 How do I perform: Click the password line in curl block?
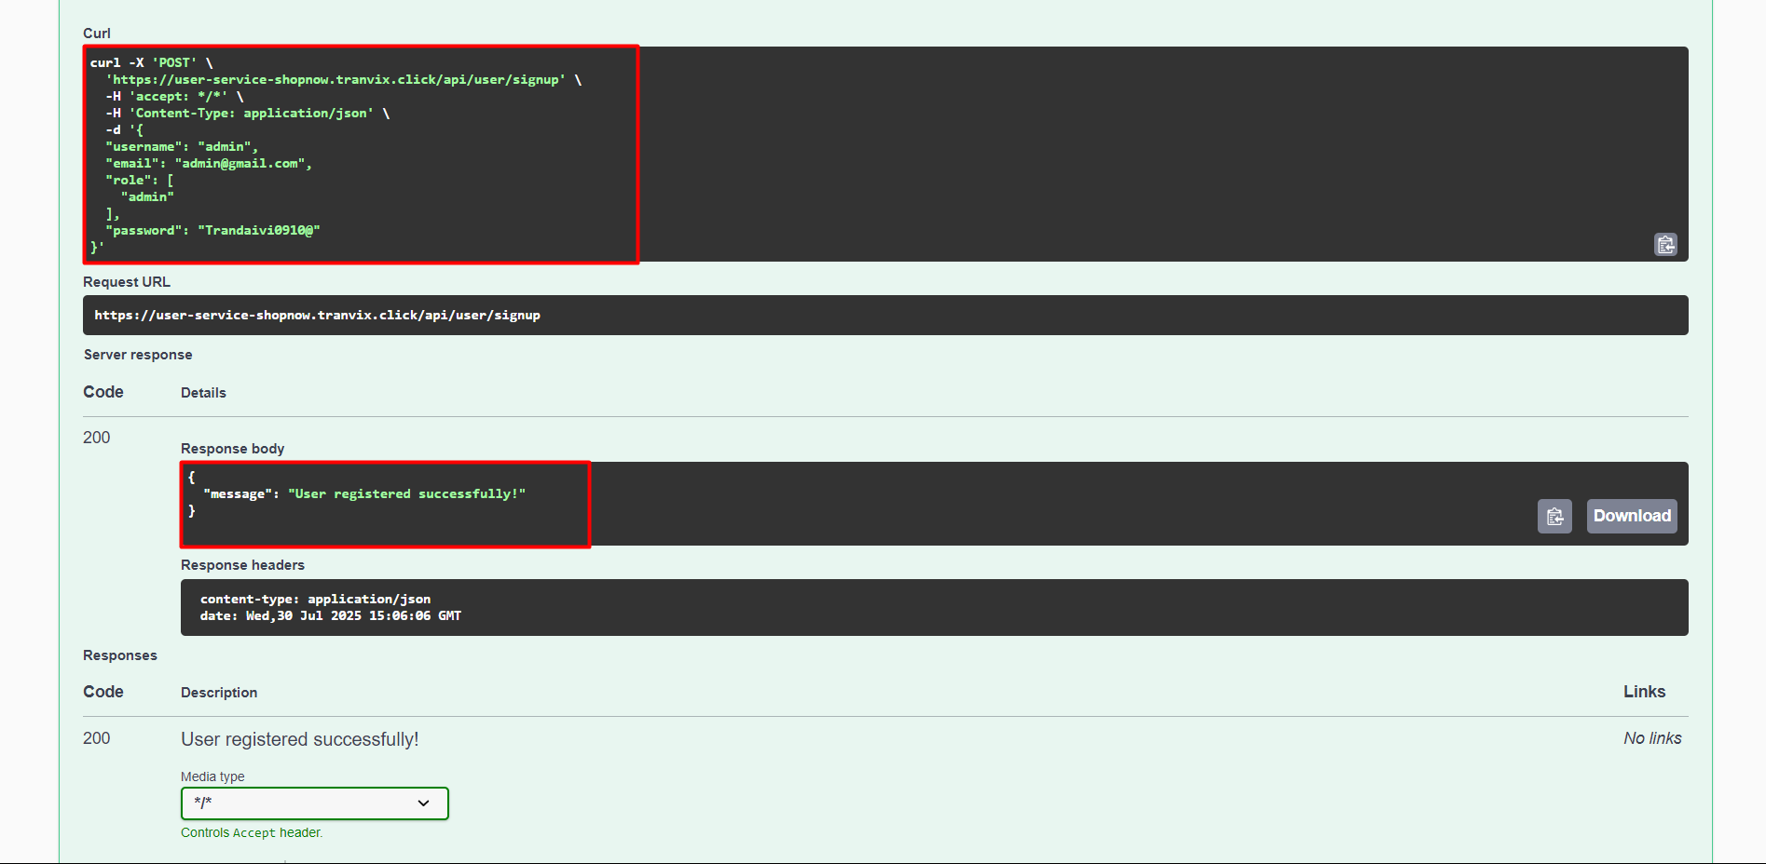click(212, 231)
